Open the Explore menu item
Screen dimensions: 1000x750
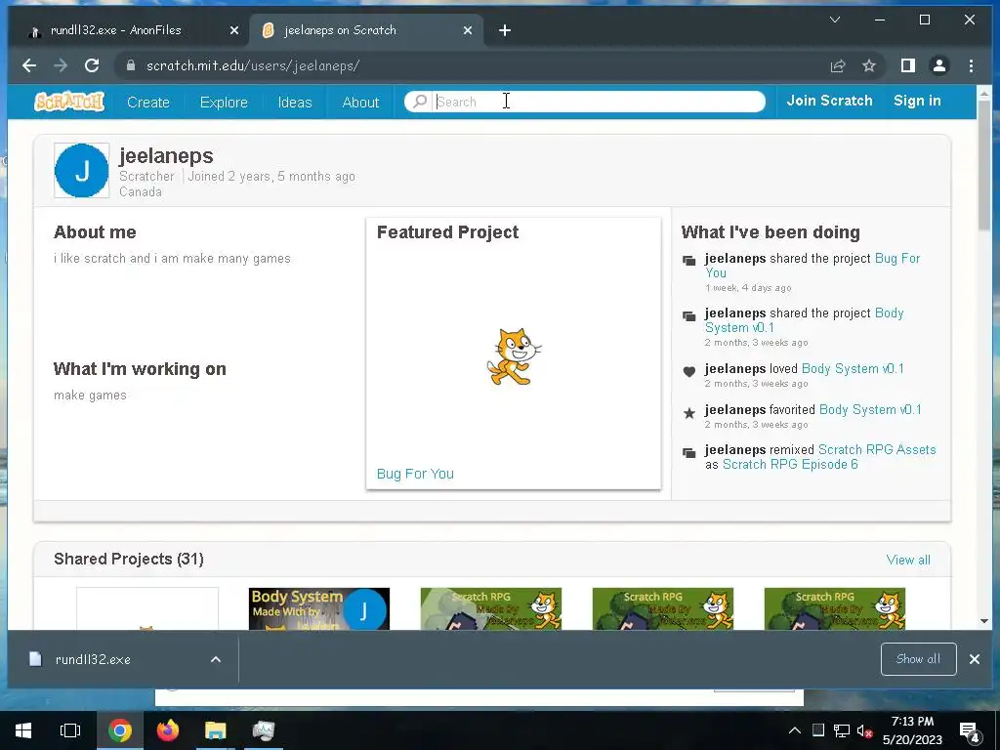[224, 102]
